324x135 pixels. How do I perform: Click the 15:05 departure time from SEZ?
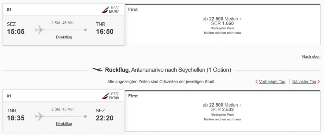pos(16,31)
